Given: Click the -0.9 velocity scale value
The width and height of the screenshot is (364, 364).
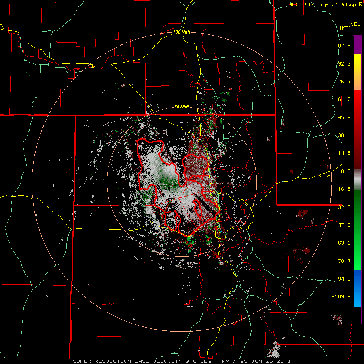Looking at the screenshot, I should 344,171.
